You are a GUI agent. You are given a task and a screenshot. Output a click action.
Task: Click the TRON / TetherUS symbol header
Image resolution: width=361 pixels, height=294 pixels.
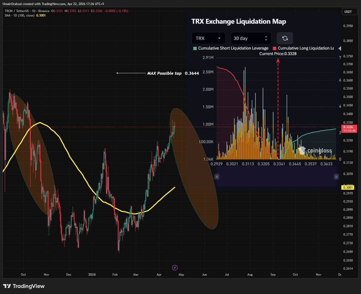pyautogui.click(x=19, y=11)
